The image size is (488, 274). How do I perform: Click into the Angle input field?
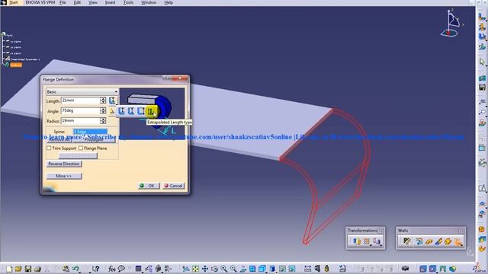tap(81, 110)
